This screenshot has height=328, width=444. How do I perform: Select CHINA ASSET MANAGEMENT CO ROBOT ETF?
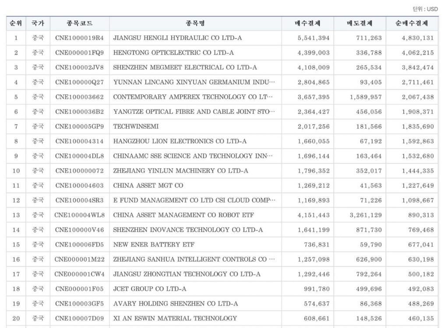point(183,215)
